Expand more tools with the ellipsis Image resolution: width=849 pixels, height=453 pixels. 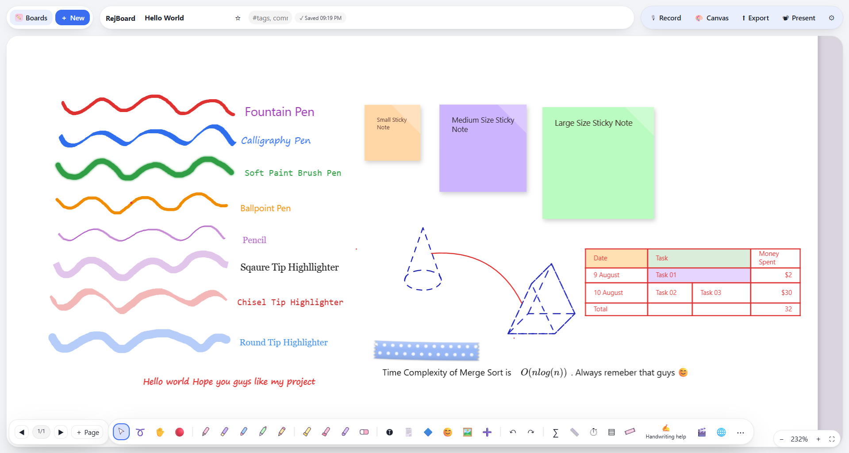tap(741, 433)
